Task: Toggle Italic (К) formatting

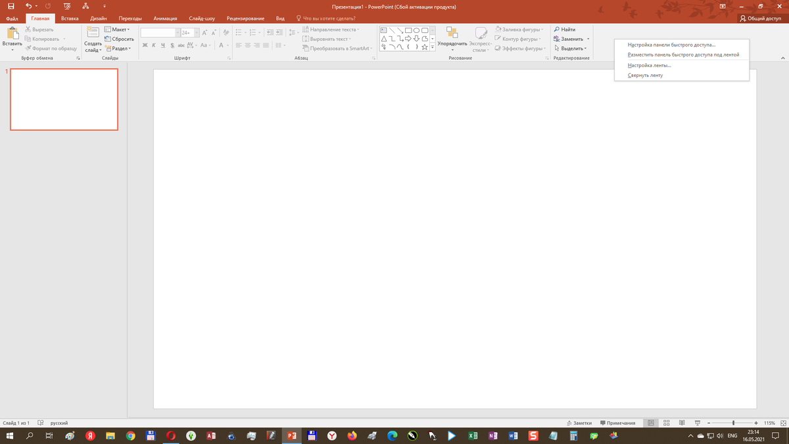Action: (154, 45)
